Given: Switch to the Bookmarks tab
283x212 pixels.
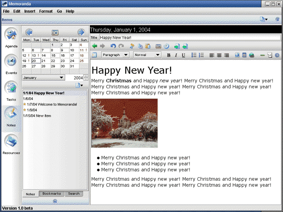Looking at the screenshot, I should [x=52, y=193].
